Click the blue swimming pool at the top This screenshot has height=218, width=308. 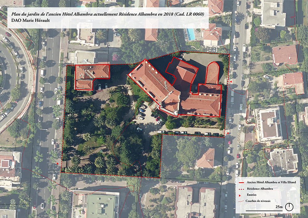[191, 34]
